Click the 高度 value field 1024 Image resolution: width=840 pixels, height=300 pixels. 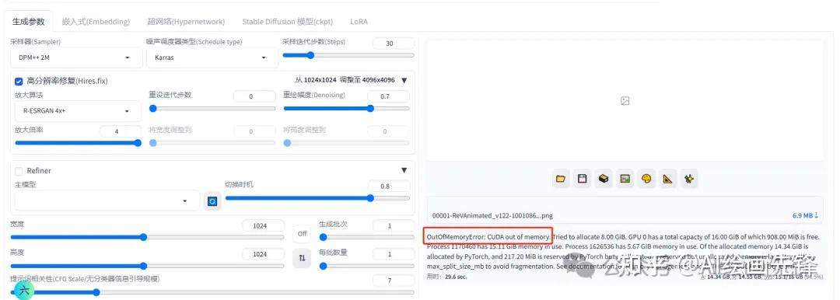[263, 254]
